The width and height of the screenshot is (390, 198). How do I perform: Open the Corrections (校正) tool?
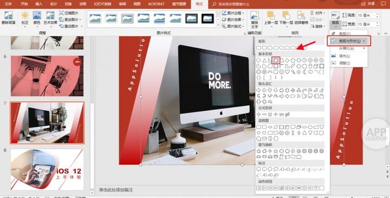point(25,18)
